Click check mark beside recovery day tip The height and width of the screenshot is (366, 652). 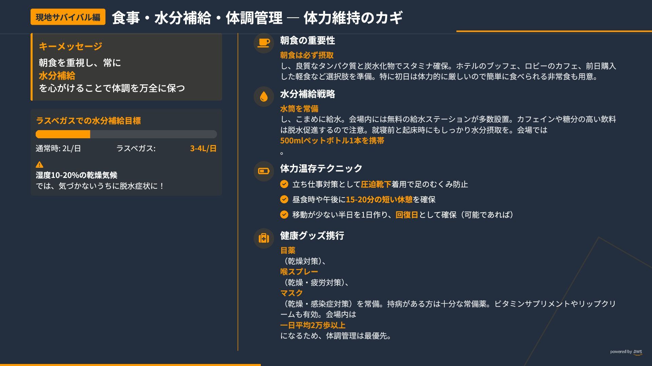click(x=284, y=215)
